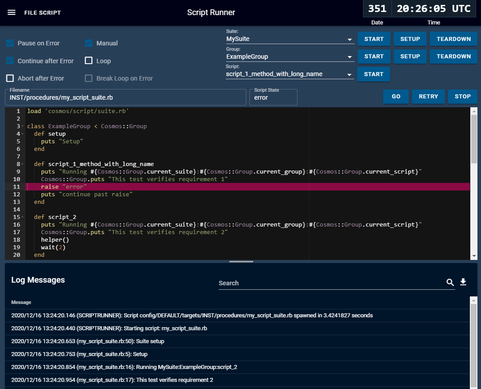The width and height of the screenshot is (481, 389).
Task: Enable the Loop option
Action: (x=88, y=61)
